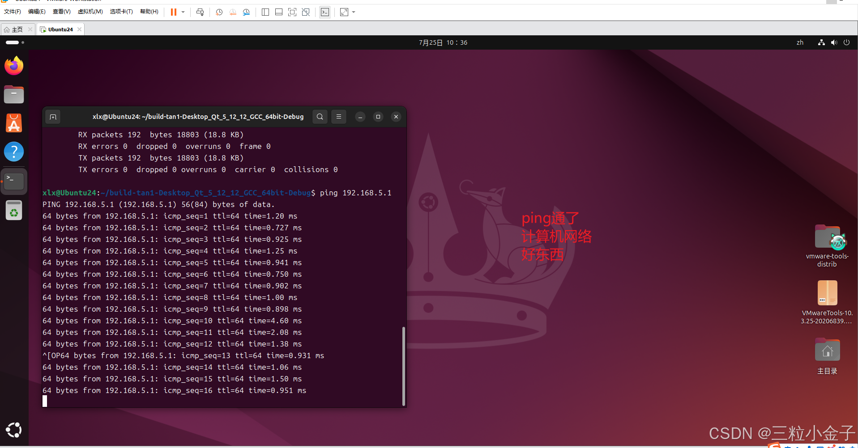Image resolution: width=858 pixels, height=448 pixels.
Task: Click the network status icon
Action: tap(821, 42)
